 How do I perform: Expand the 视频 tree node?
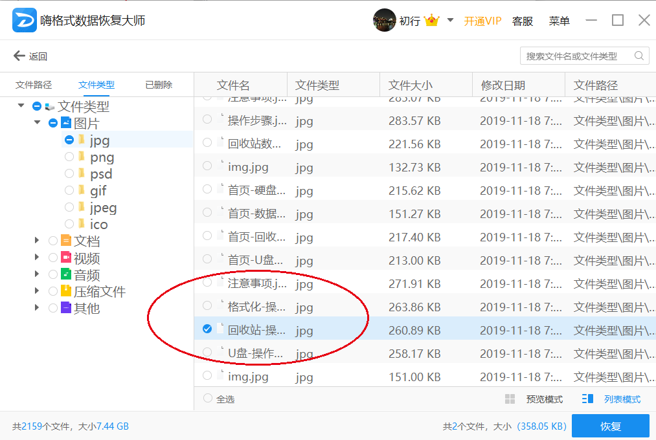click(x=37, y=257)
